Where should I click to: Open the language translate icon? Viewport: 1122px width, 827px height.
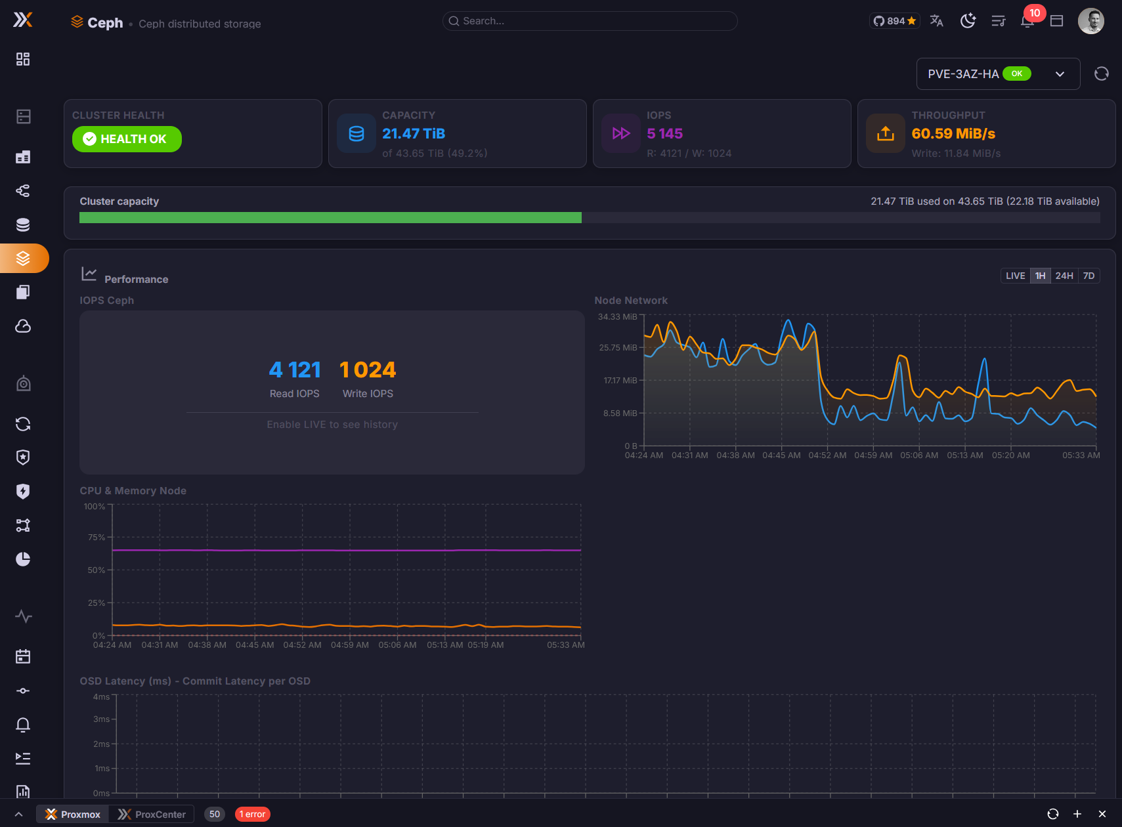coord(937,21)
